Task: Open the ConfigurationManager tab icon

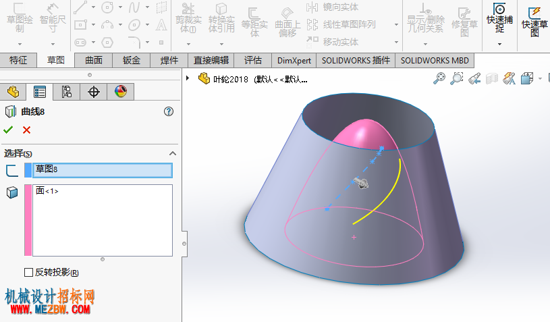Action: point(66,92)
